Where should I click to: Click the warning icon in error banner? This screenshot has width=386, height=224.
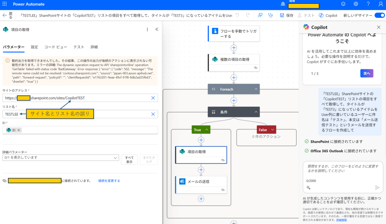(x=8, y=61)
